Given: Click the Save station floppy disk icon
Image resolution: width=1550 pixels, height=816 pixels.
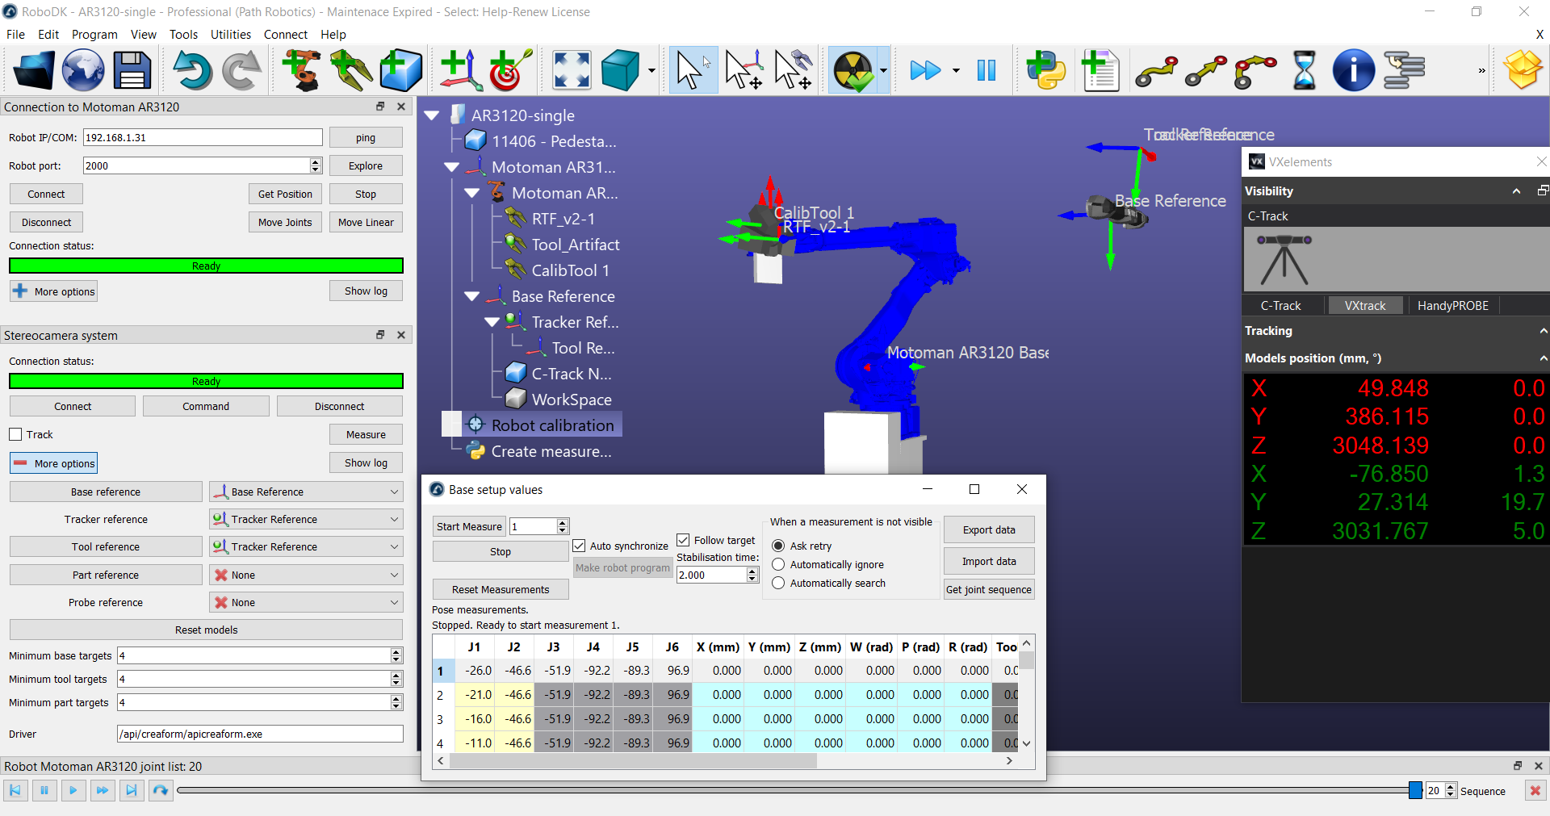Looking at the screenshot, I should (x=132, y=71).
